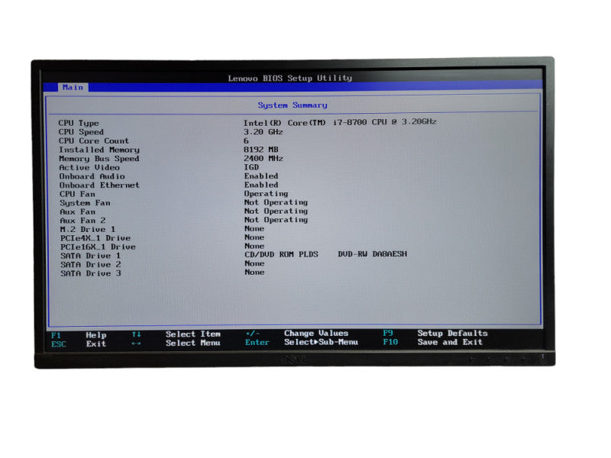This screenshot has height=458, width=611.
Task: Select the Memory Bus Speed label
Action: pos(99,159)
